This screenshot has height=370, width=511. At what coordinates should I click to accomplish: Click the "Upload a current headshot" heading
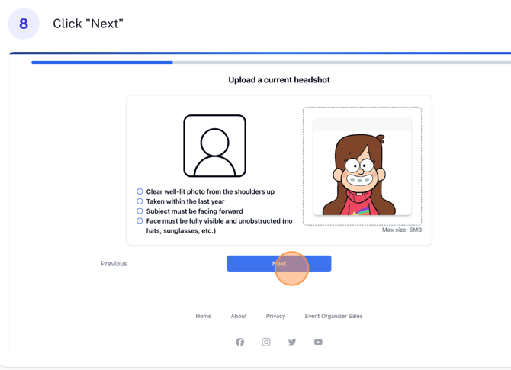(x=279, y=80)
